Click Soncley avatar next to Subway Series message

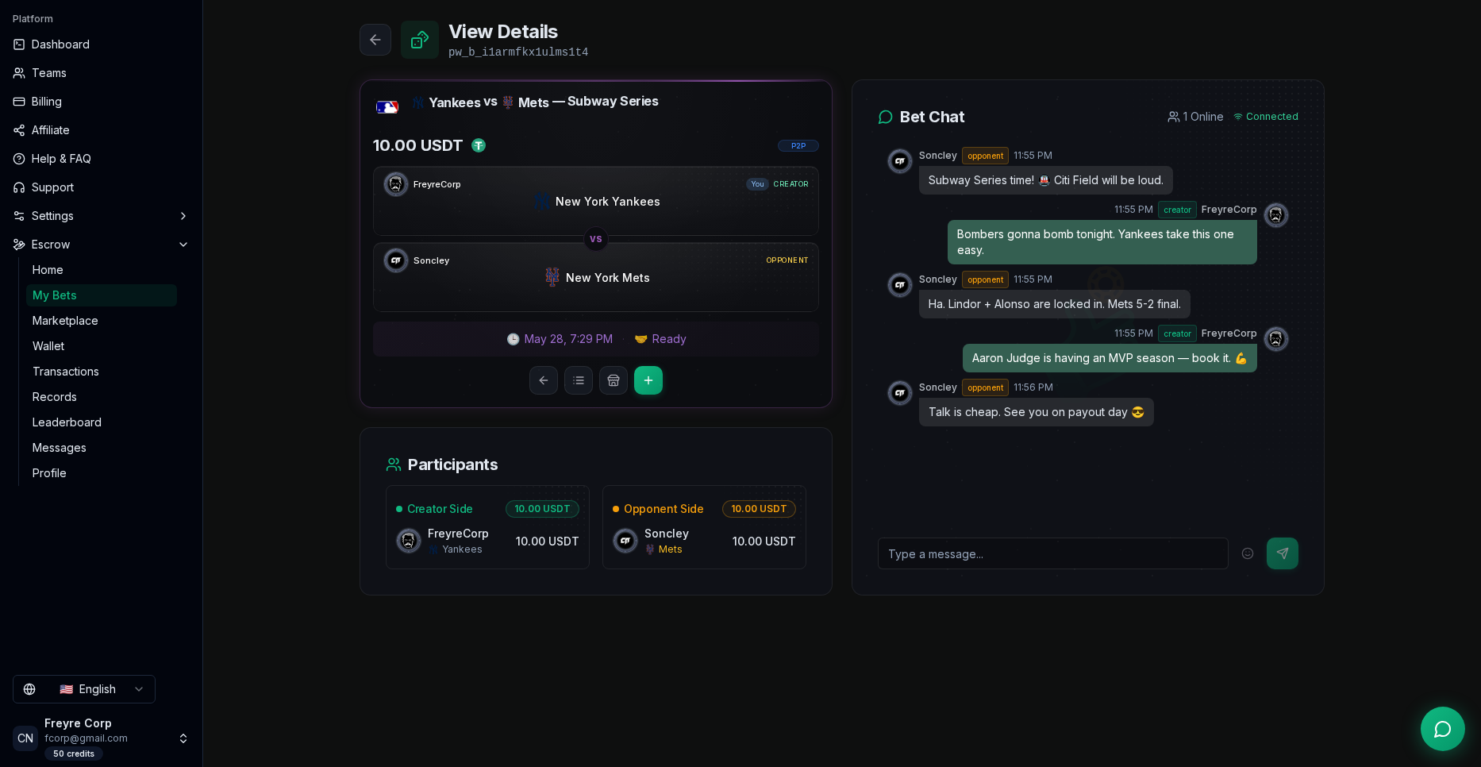(x=900, y=161)
